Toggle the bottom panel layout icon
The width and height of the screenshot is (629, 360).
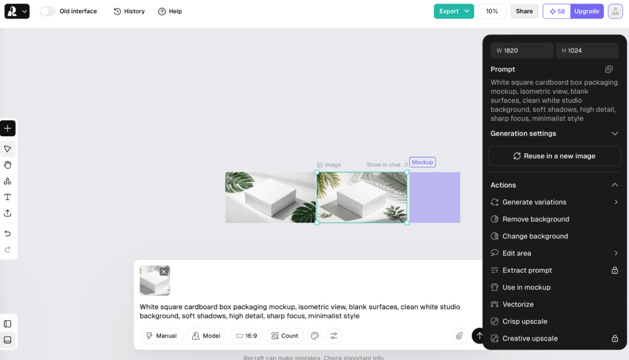[x=7, y=340]
